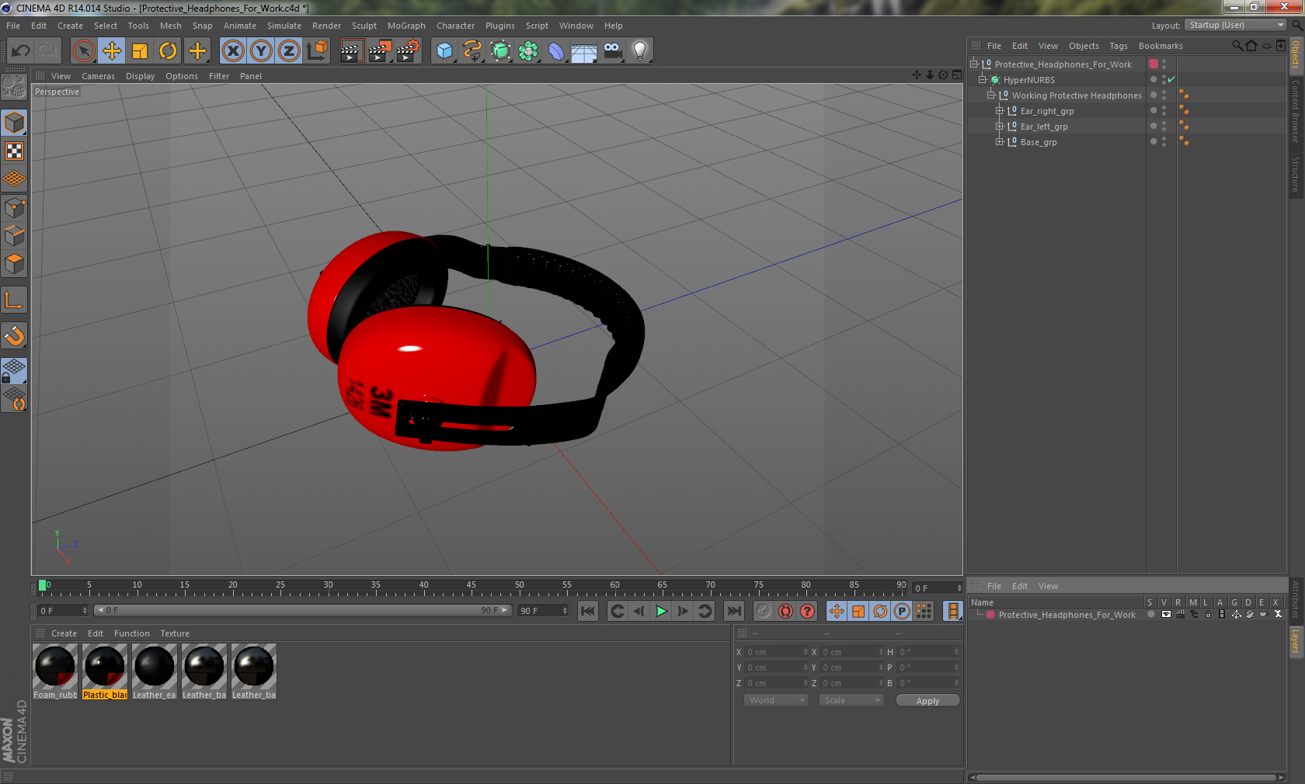The height and width of the screenshot is (784, 1305).
Task: Open Object Manager Bookmarks menu
Action: point(1161,46)
